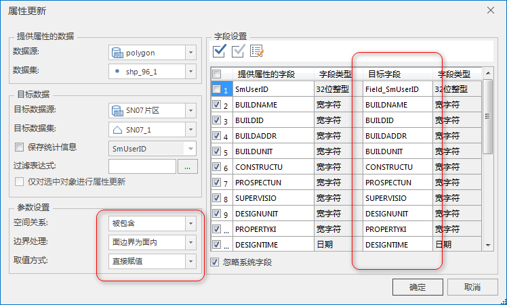507x305 pixels.
Task: Click the 目标字段 column header
Action: [398, 74]
